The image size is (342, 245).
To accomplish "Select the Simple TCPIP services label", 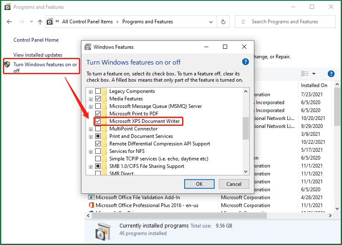I will tap(159, 159).
